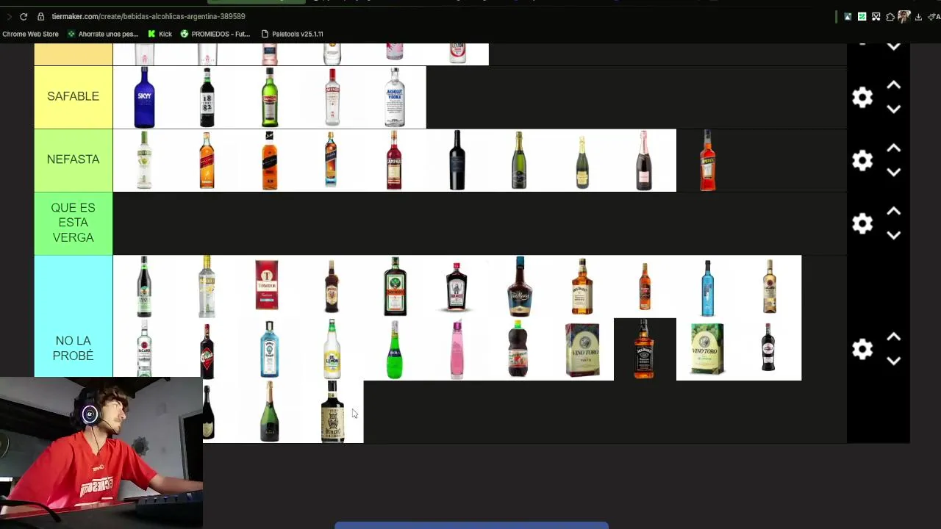The height and width of the screenshot is (529, 941).
Task: Select the owl-label bottle in NO LA PROBÉ
Action: (332, 411)
